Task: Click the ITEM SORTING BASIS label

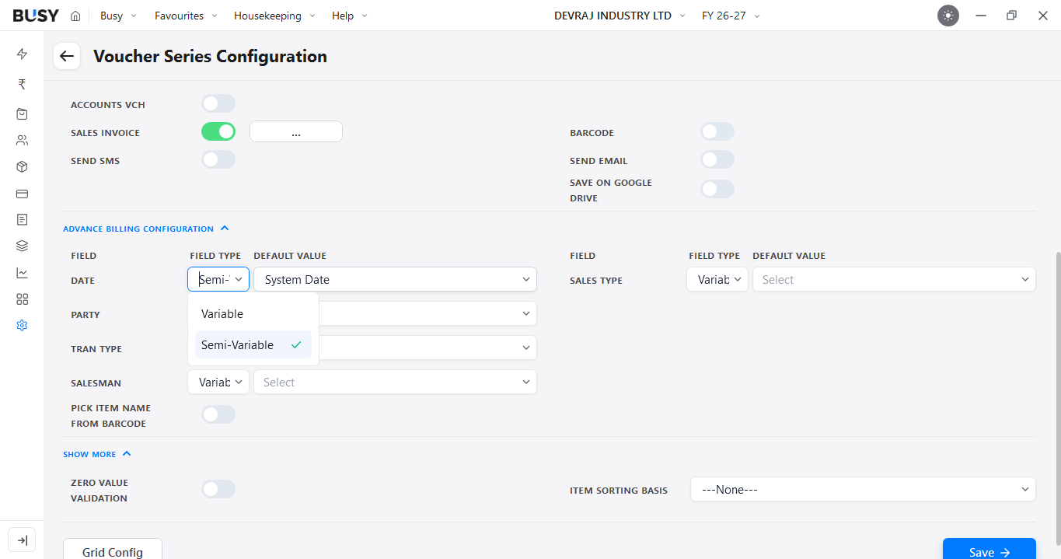Action: (x=619, y=491)
